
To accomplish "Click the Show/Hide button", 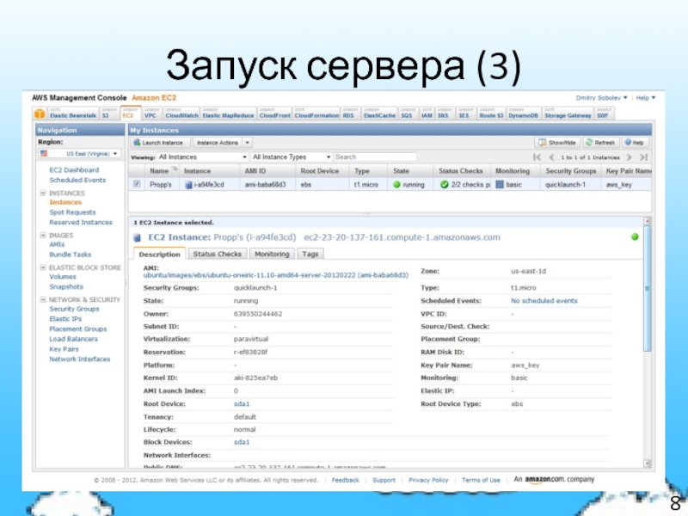I will [x=557, y=143].
